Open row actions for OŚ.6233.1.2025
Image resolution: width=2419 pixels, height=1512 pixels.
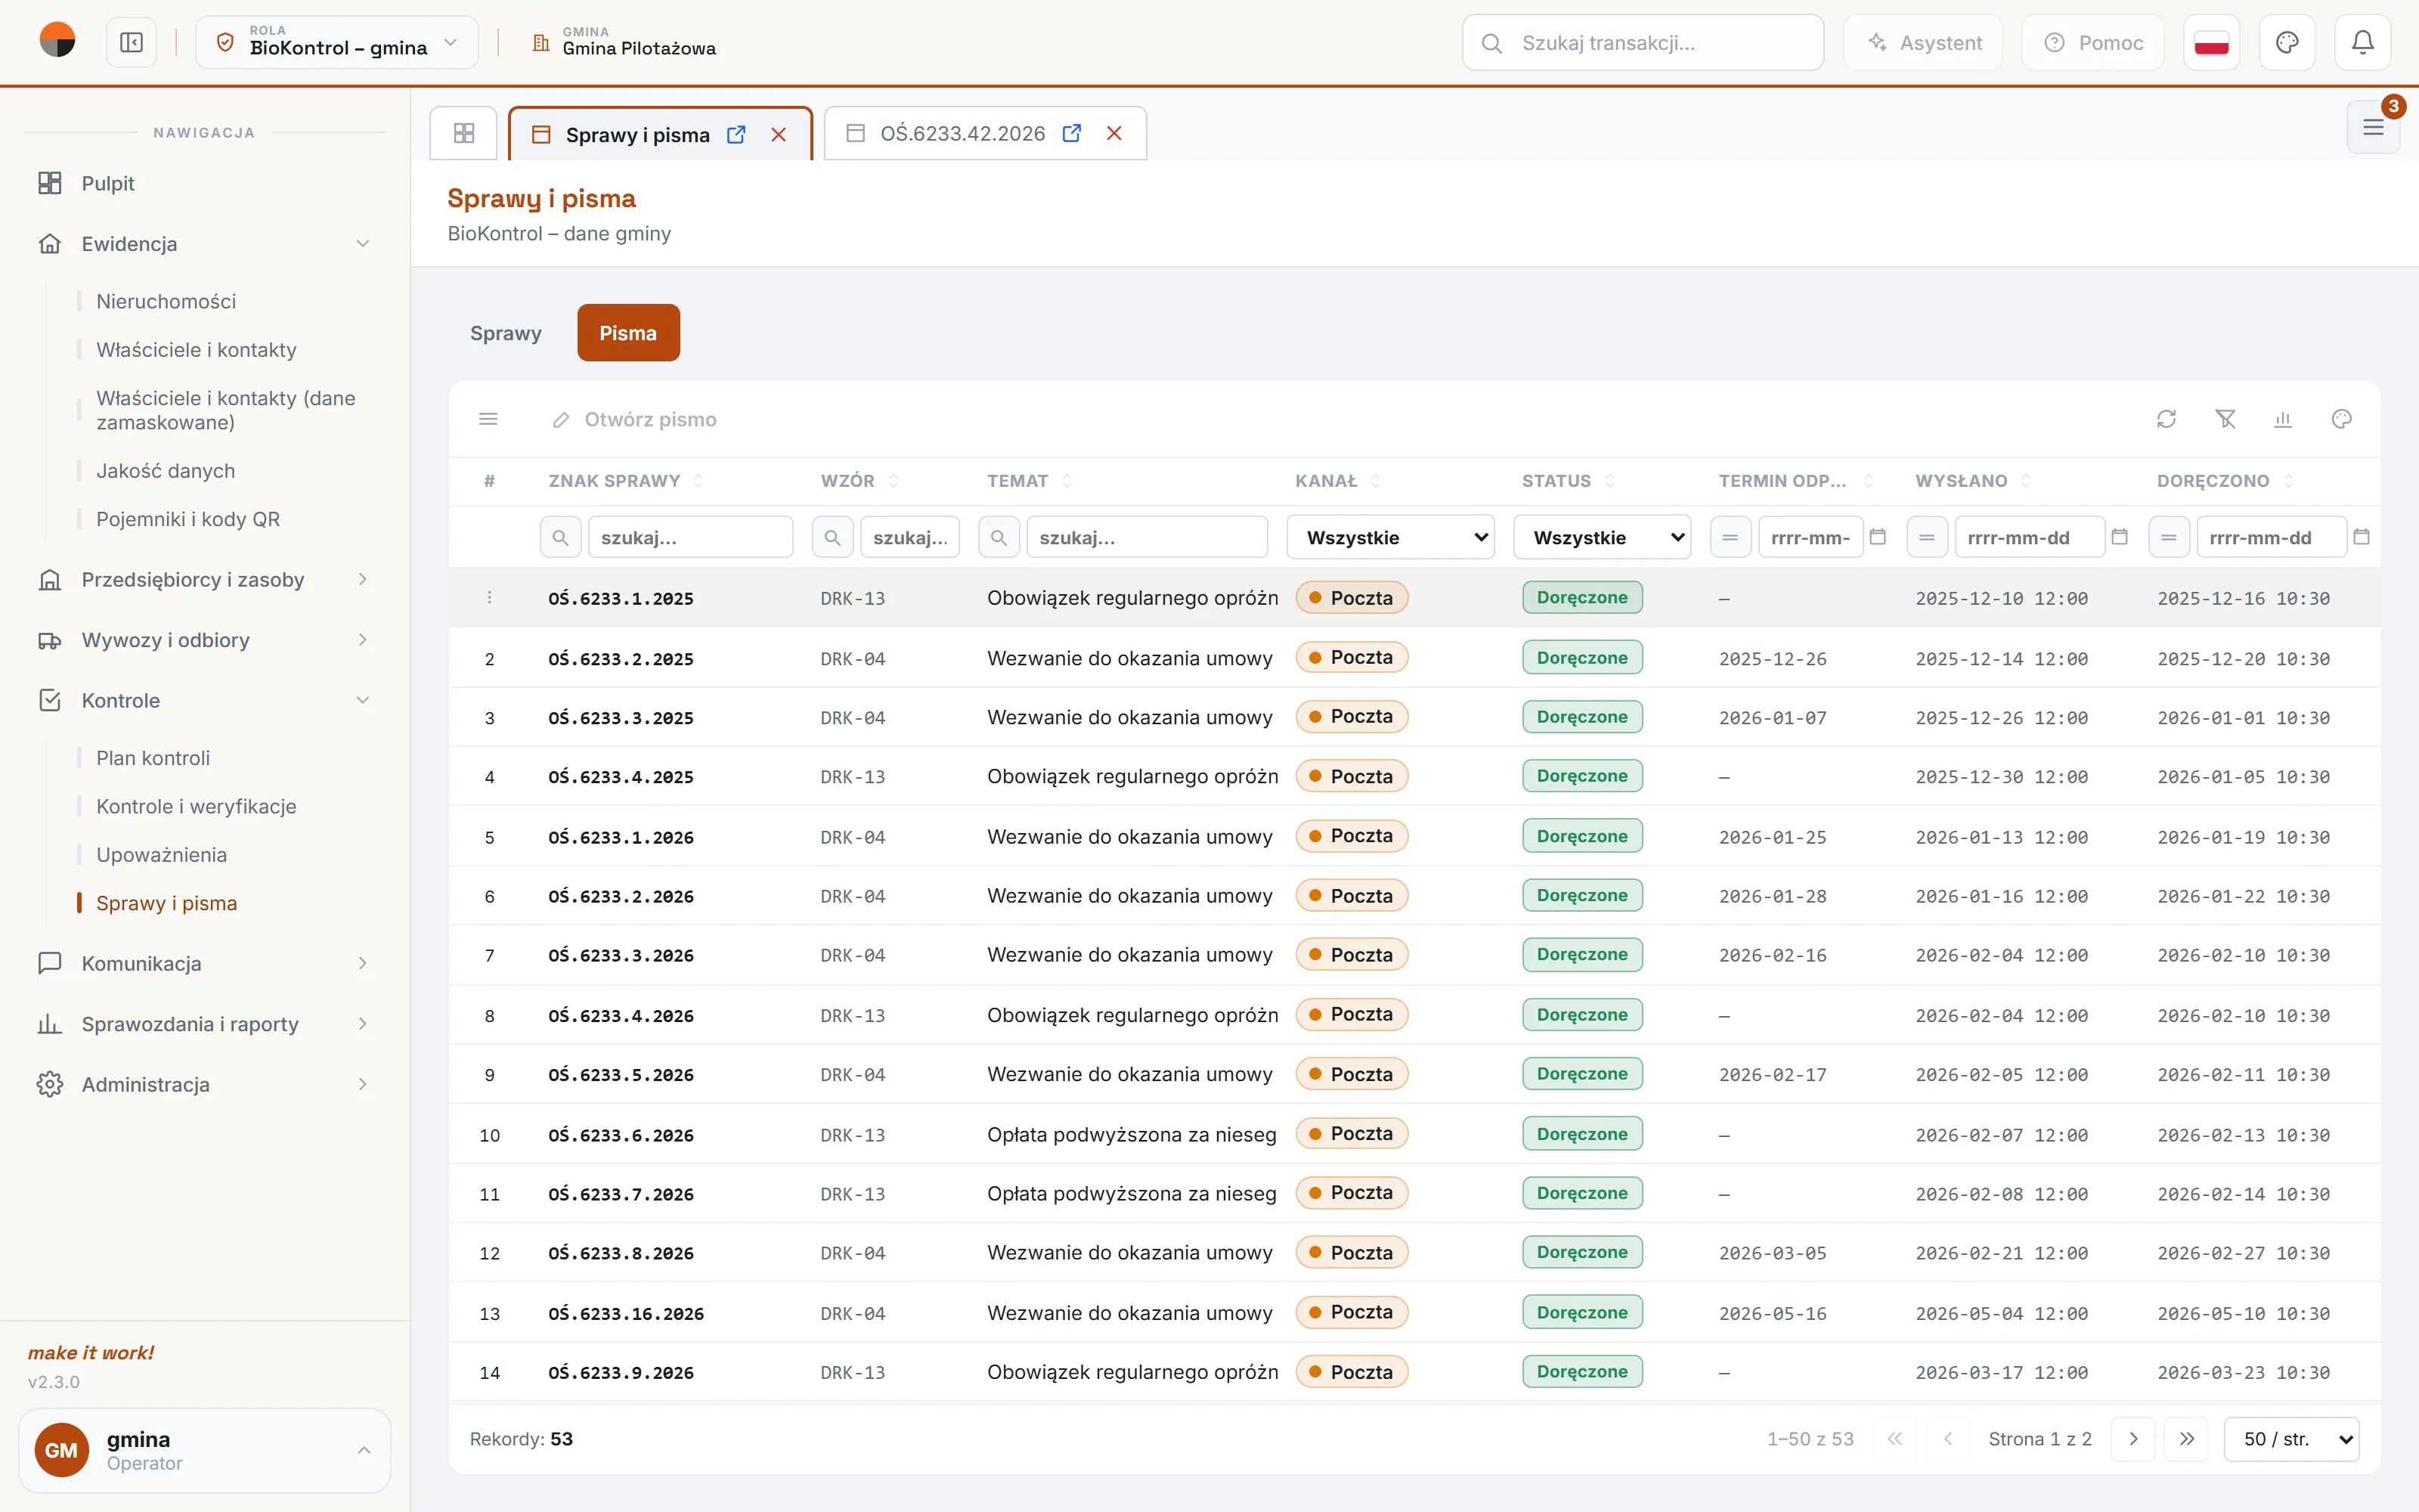coord(489,597)
